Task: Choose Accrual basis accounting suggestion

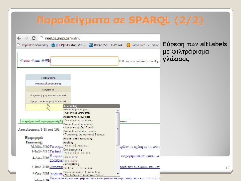Action: pyautogui.click(x=78, y=138)
